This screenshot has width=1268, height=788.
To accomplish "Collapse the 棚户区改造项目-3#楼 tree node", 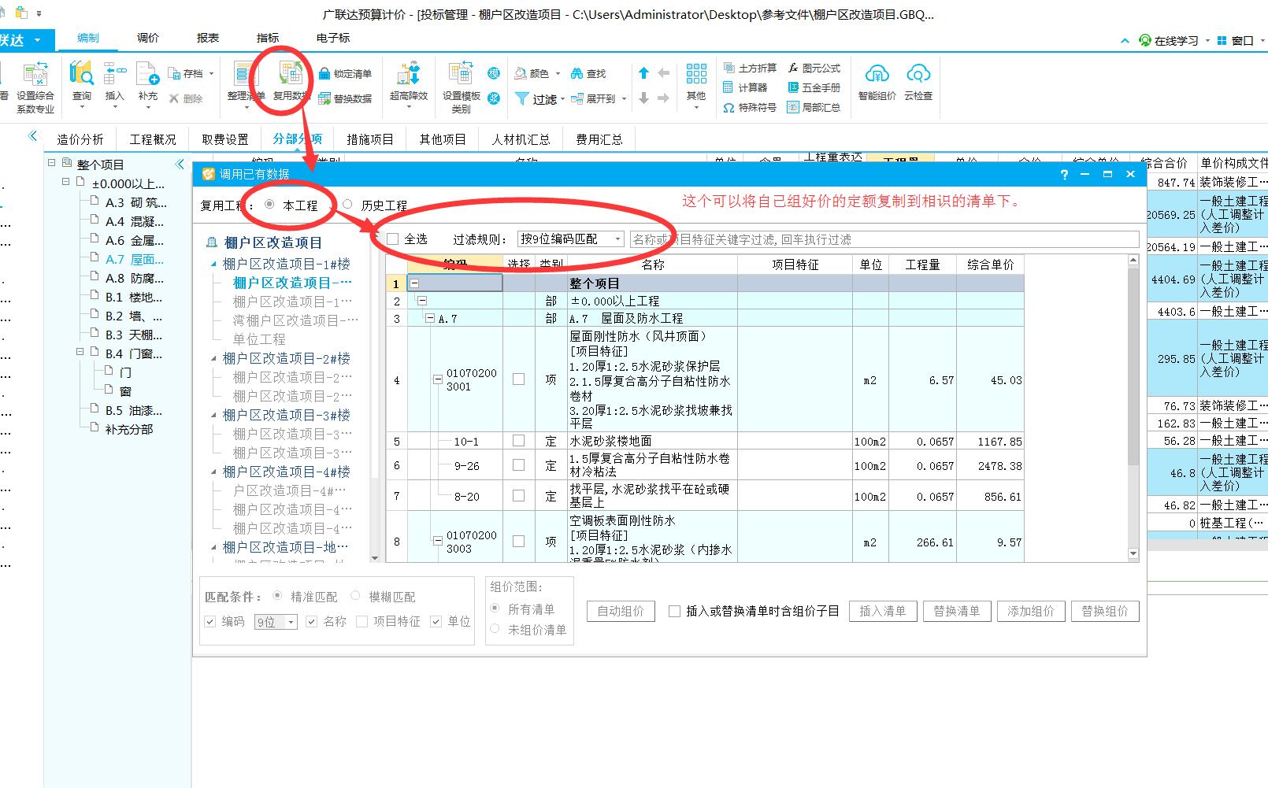I will tap(213, 416).
